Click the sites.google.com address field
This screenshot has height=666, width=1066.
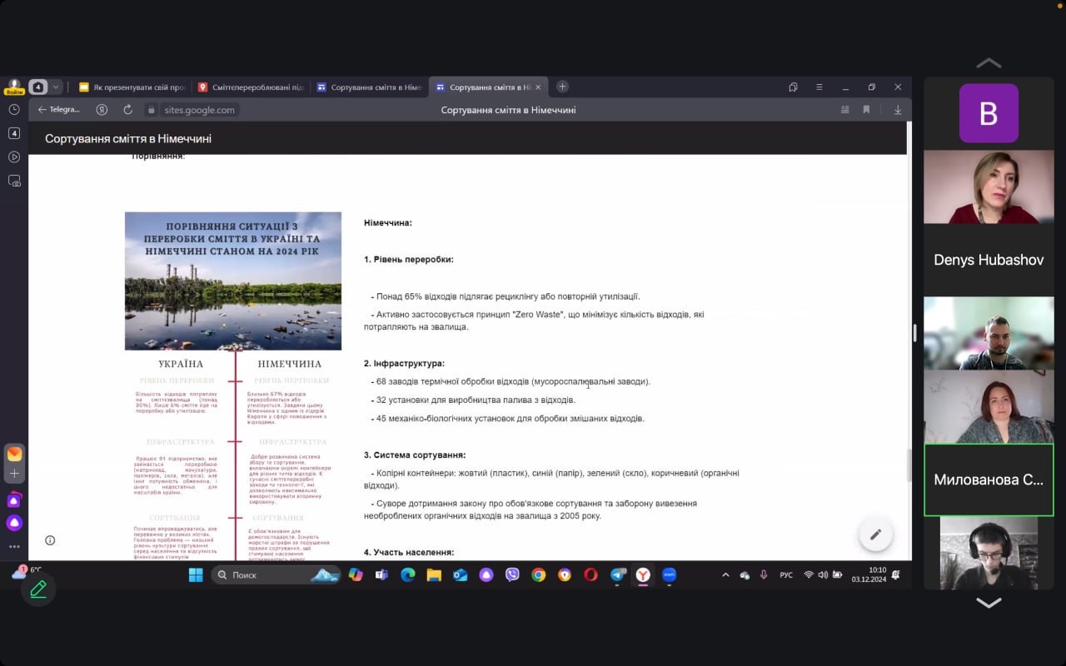(200, 110)
